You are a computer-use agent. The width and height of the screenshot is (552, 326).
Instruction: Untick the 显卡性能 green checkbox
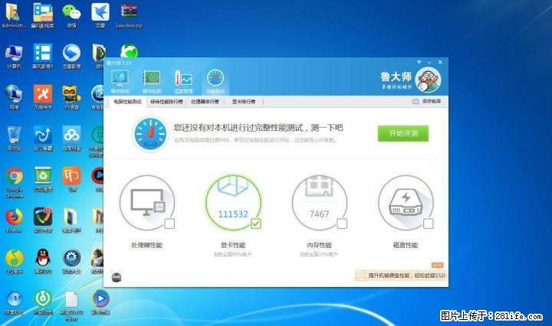tap(255, 223)
